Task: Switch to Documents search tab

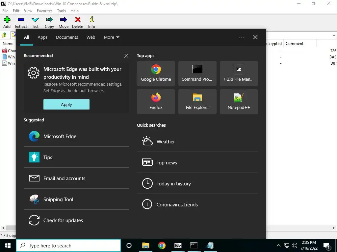Action: (67, 37)
